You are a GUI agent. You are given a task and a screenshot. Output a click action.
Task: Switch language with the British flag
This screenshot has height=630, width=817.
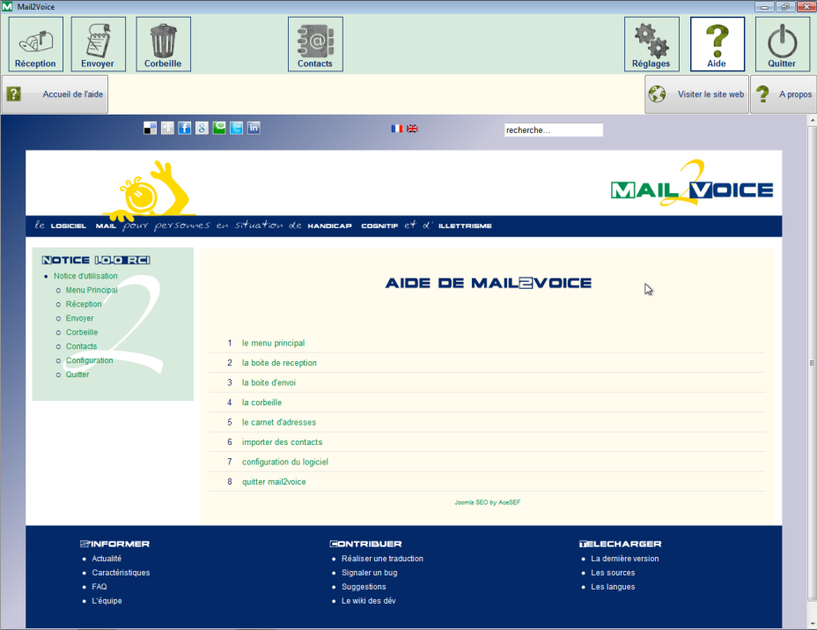click(412, 129)
